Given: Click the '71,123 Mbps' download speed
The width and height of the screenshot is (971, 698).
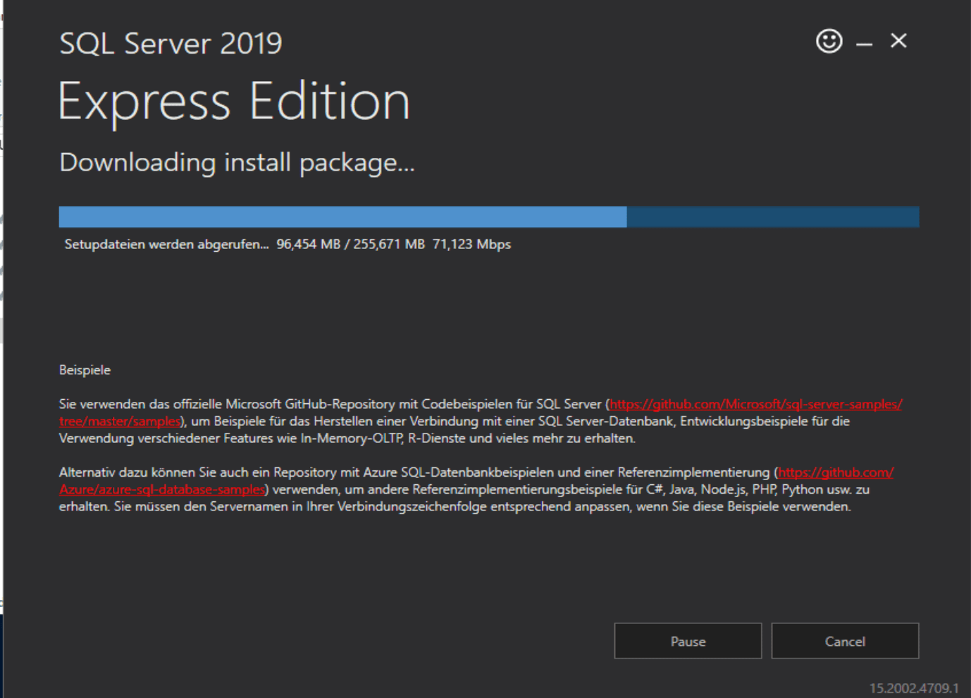Looking at the screenshot, I should coord(472,244).
